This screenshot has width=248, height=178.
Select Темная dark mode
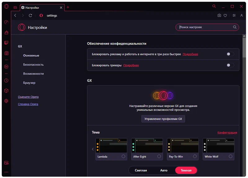[186, 171]
